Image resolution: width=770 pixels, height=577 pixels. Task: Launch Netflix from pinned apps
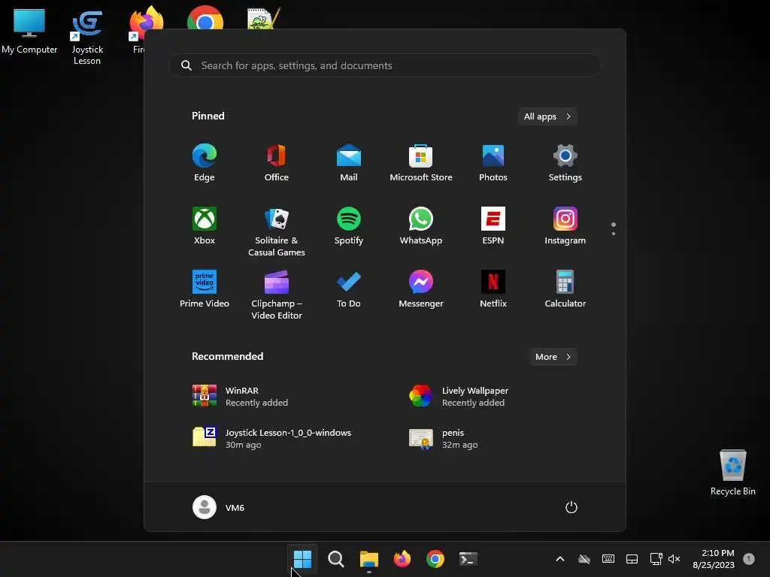(493, 289)
